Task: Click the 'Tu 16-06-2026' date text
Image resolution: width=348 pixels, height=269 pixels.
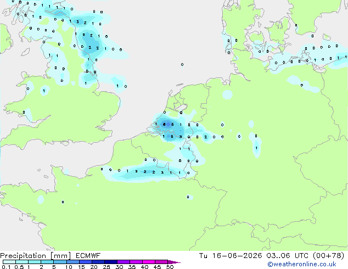Action: [x=231, y=256]
